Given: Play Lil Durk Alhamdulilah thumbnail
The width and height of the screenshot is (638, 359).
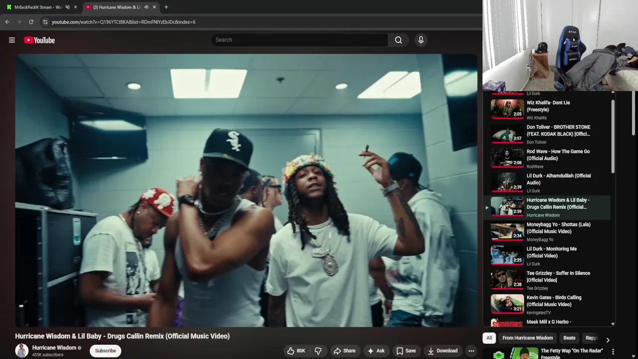Looking at the screenshot, I should (x=507, y=182).
